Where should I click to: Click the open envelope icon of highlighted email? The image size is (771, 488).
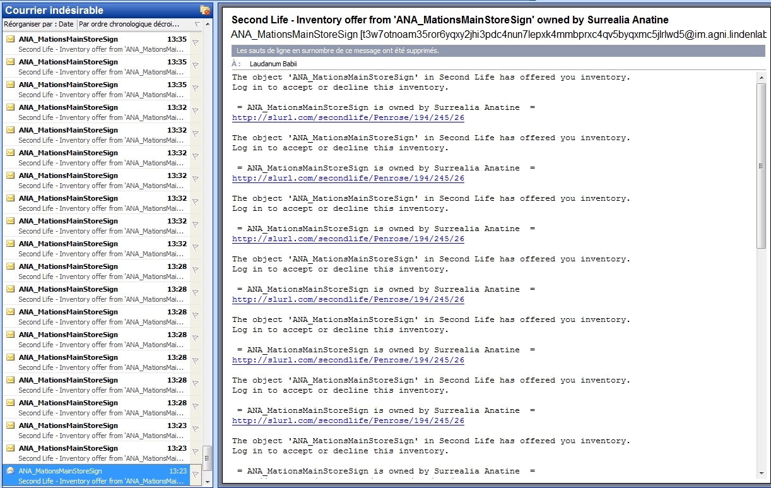(10, 471)
